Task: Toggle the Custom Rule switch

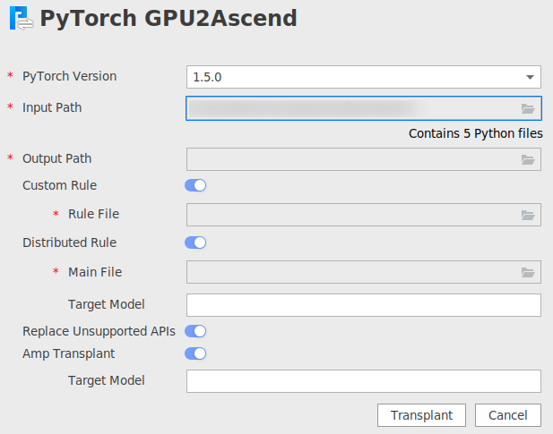Action: pos(195,185)
